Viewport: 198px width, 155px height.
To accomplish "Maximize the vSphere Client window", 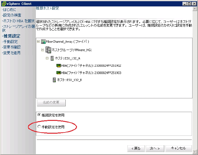I will point(189,4).
